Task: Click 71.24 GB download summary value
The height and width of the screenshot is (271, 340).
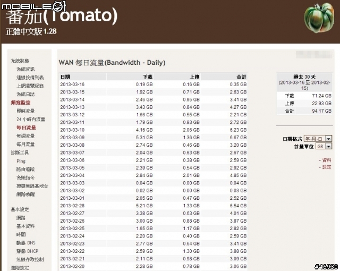Action: click(321, 96)
